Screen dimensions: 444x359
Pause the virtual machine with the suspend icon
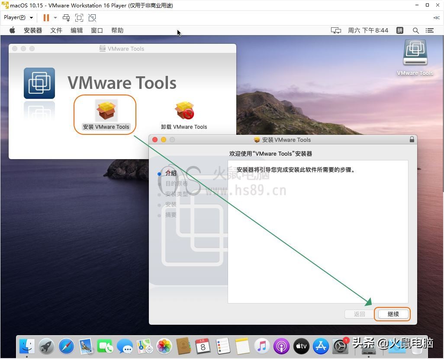[46, 18]
